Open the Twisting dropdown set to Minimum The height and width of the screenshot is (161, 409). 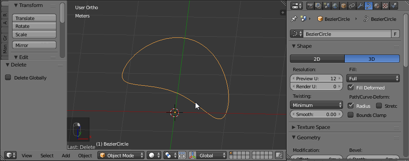tap(316, 105)
